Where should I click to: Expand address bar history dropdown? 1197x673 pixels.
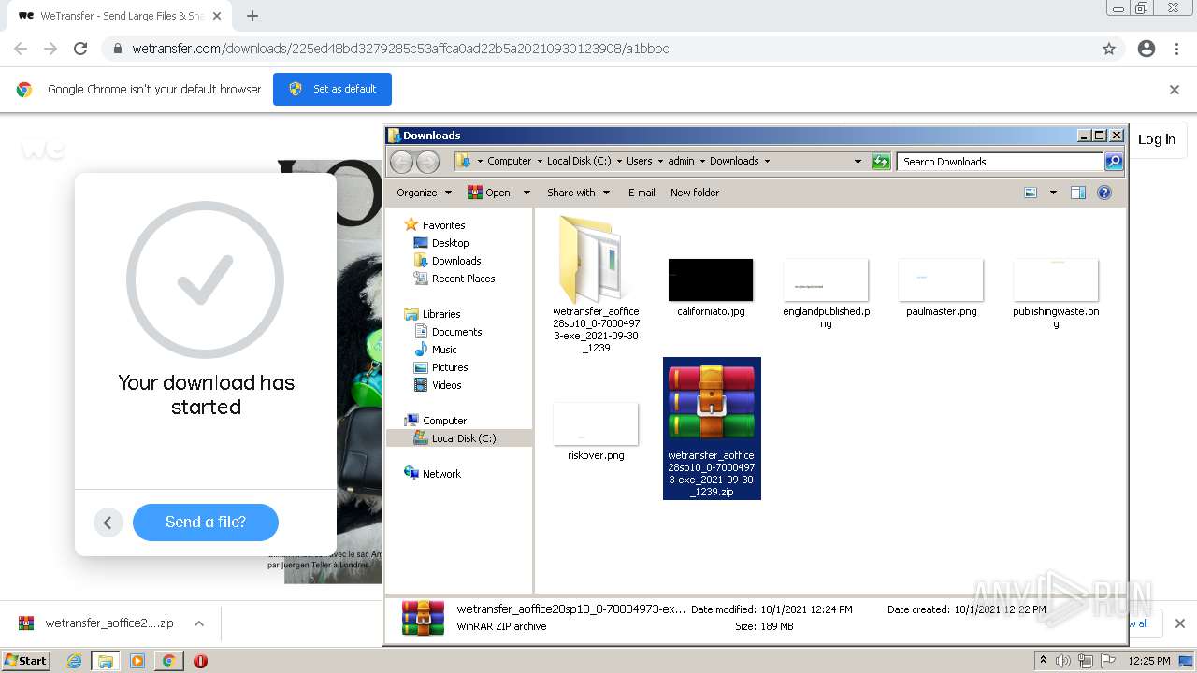click(858, 162)
